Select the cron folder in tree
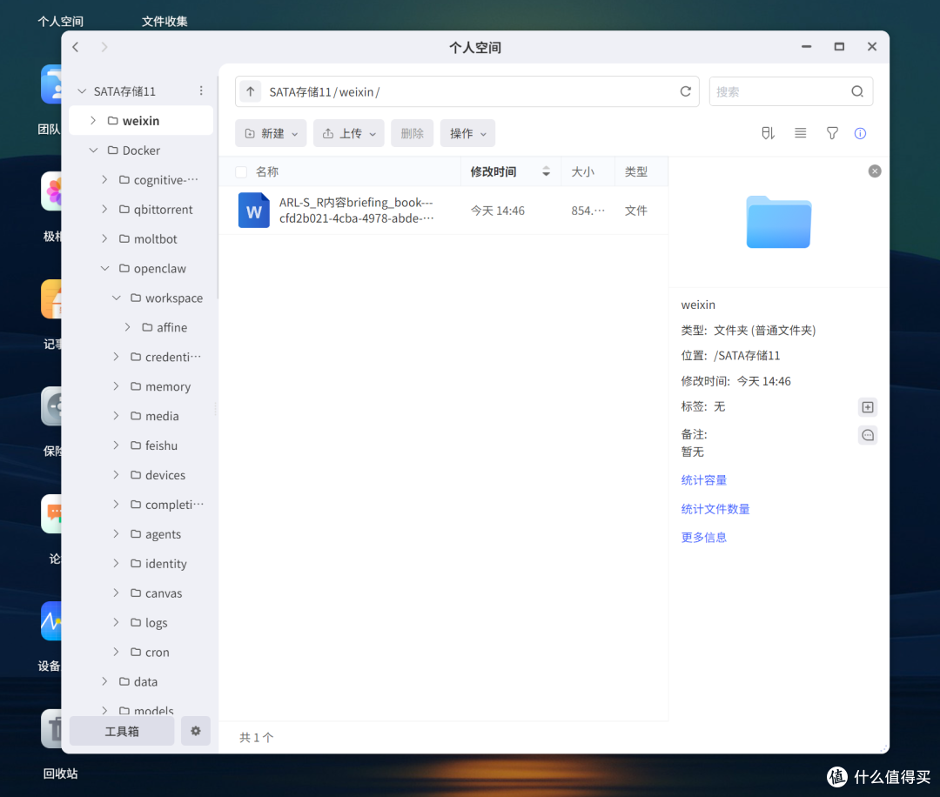This screenshot has height=797, width=940. tap(157, 652)
